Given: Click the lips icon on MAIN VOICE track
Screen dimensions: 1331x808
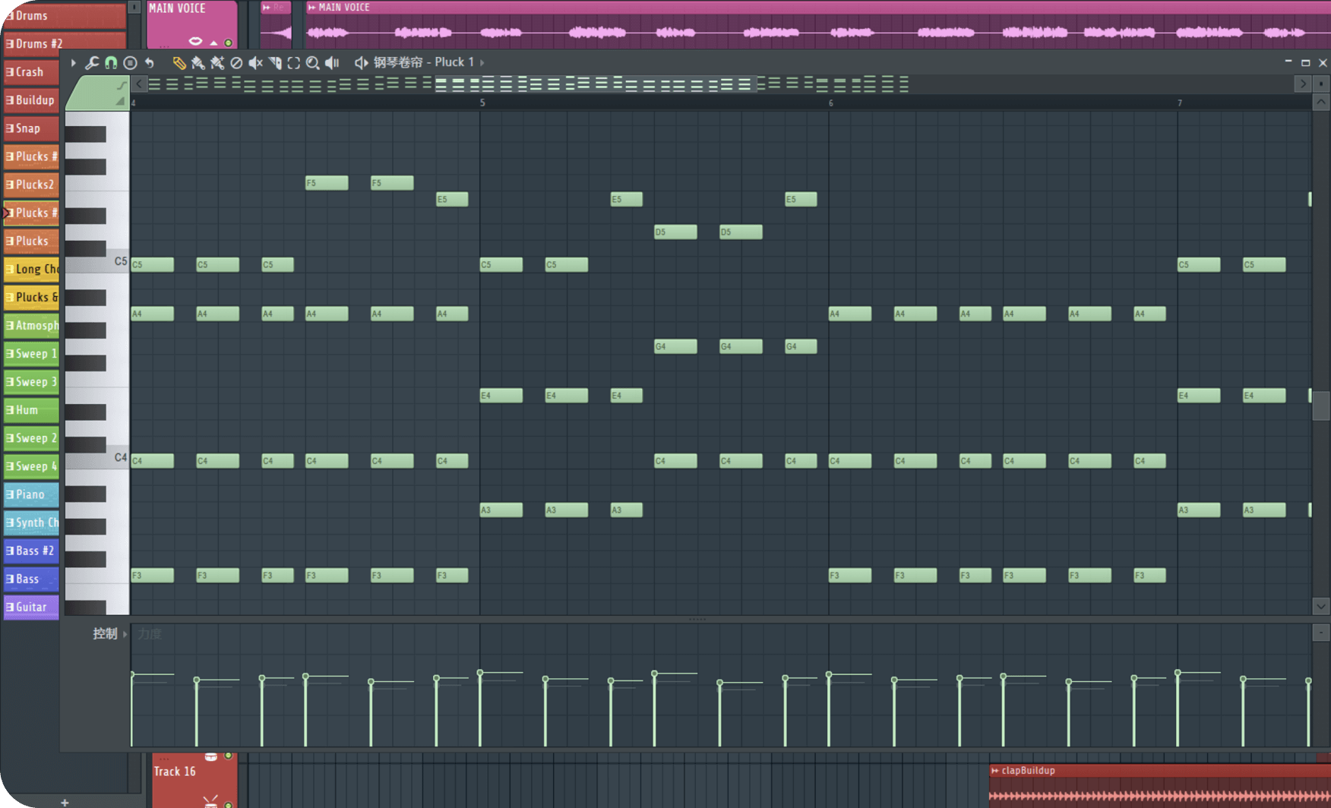Looking at the screenshot, I should (195, 41).
